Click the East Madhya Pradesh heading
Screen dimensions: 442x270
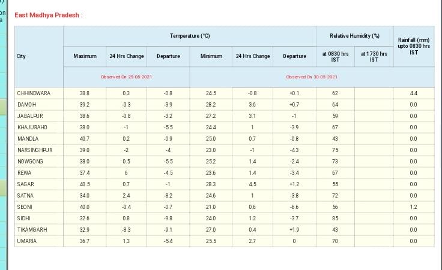pyautogui.click(x=49, y=15)
